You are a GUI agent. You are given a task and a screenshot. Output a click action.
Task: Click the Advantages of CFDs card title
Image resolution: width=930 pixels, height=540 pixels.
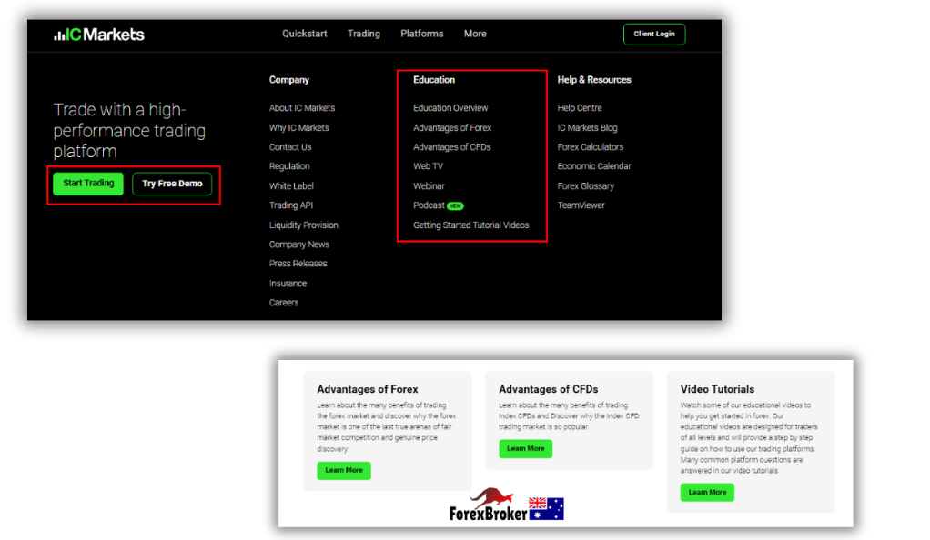548,389
